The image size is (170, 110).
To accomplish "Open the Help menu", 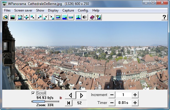I will coord(96,10).
